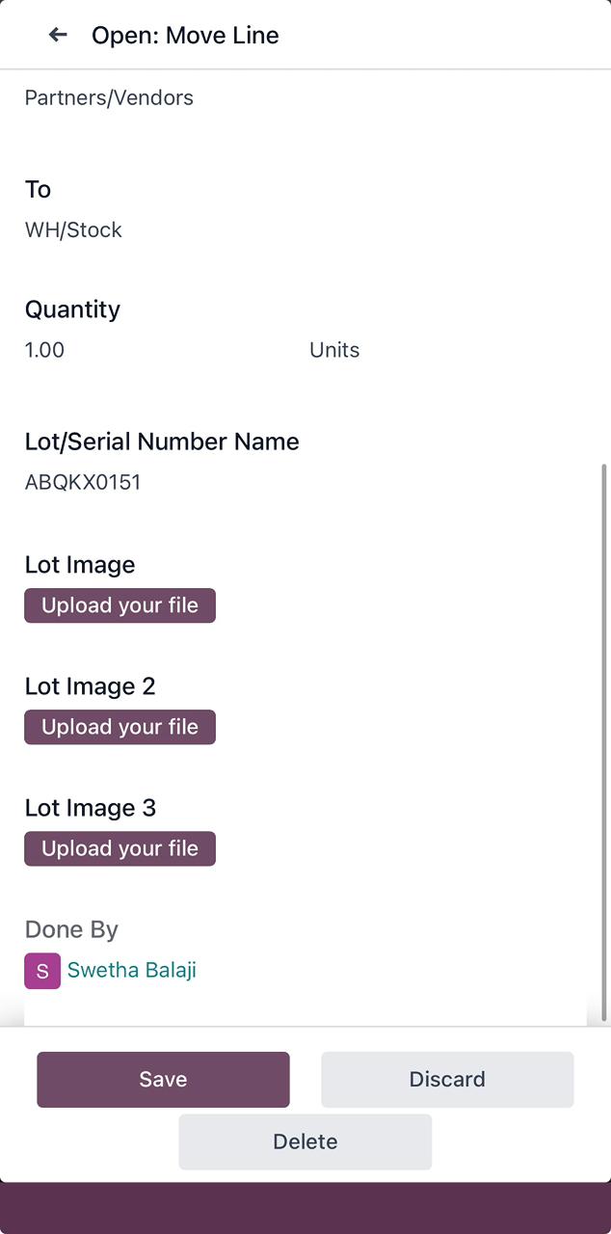This screenshot has width=611, height=1234.
Task: Click the Done By label
Action: [x=71, y=929]
